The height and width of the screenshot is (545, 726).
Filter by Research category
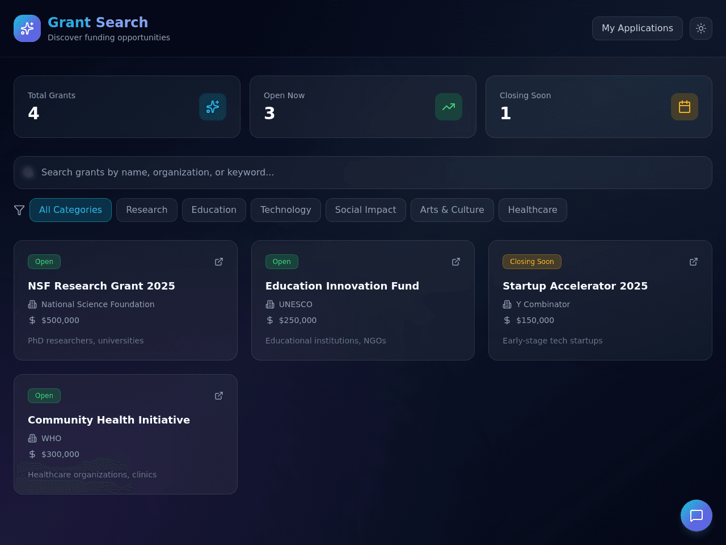147,210
